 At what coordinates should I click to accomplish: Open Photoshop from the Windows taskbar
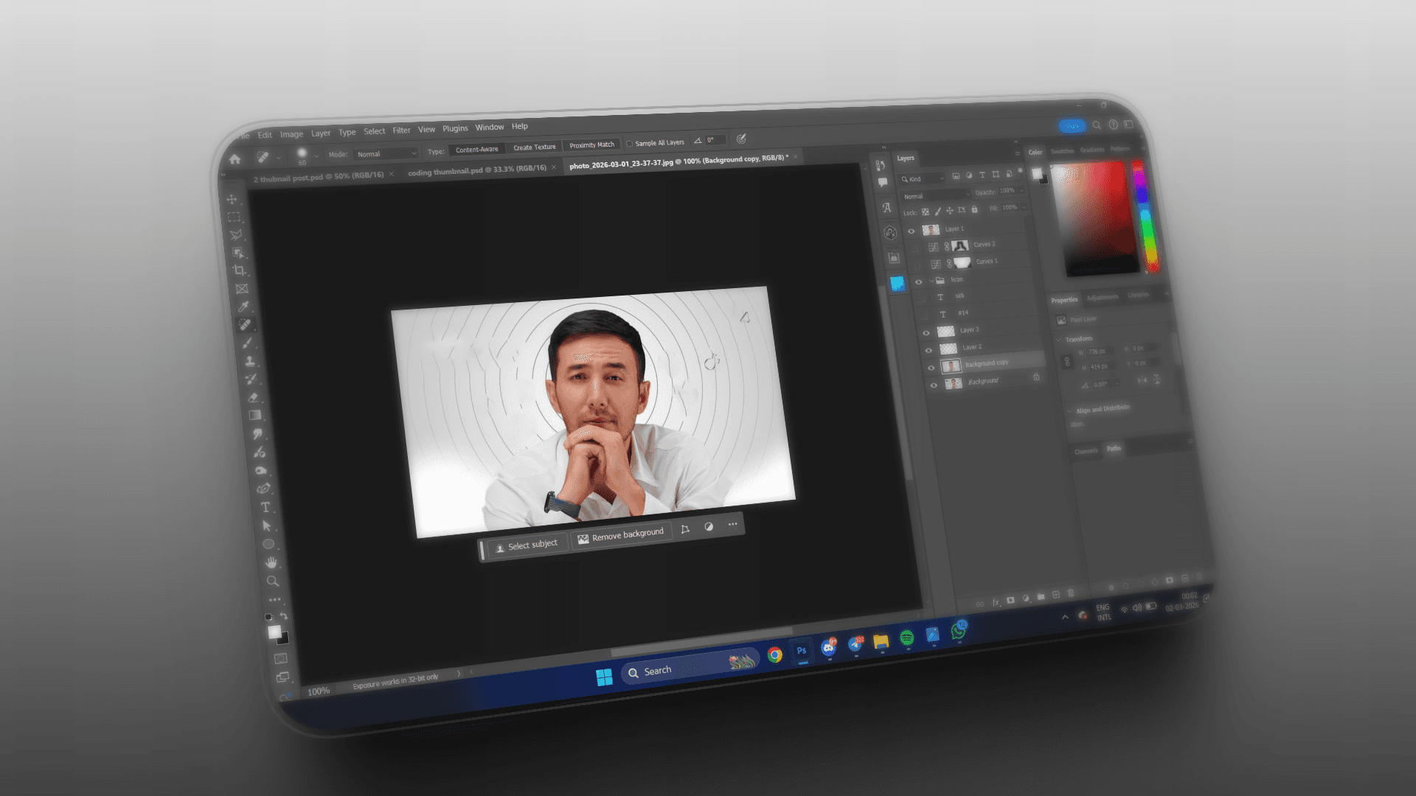801,651
